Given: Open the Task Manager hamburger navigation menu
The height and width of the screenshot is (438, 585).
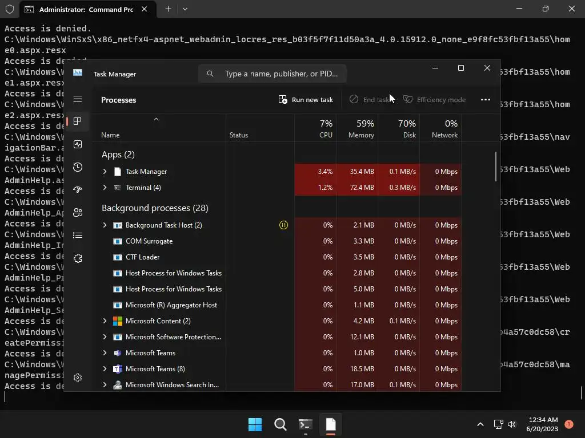Looking at the screenshot, I should pyautogui.click(x=78, y=99).
